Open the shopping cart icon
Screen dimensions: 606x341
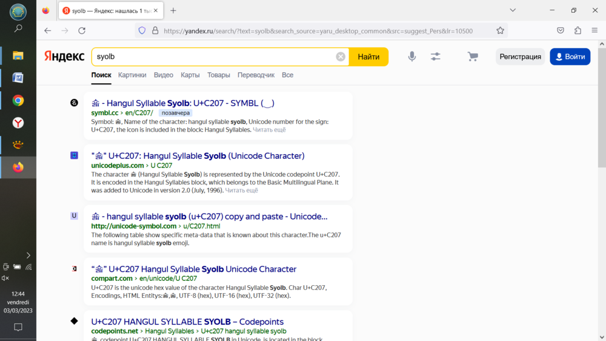pos(473,56)
